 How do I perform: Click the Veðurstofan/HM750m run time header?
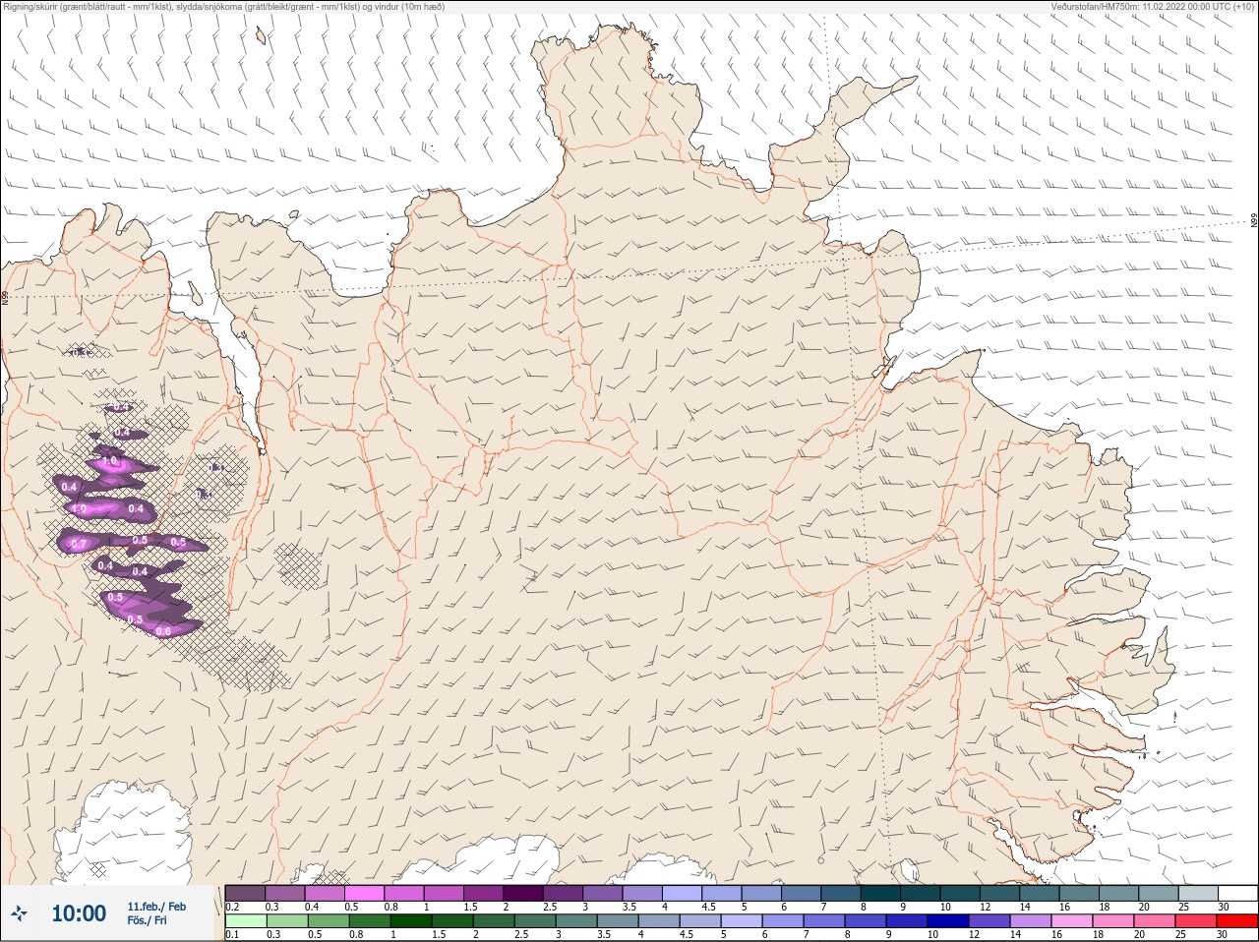1153,7
